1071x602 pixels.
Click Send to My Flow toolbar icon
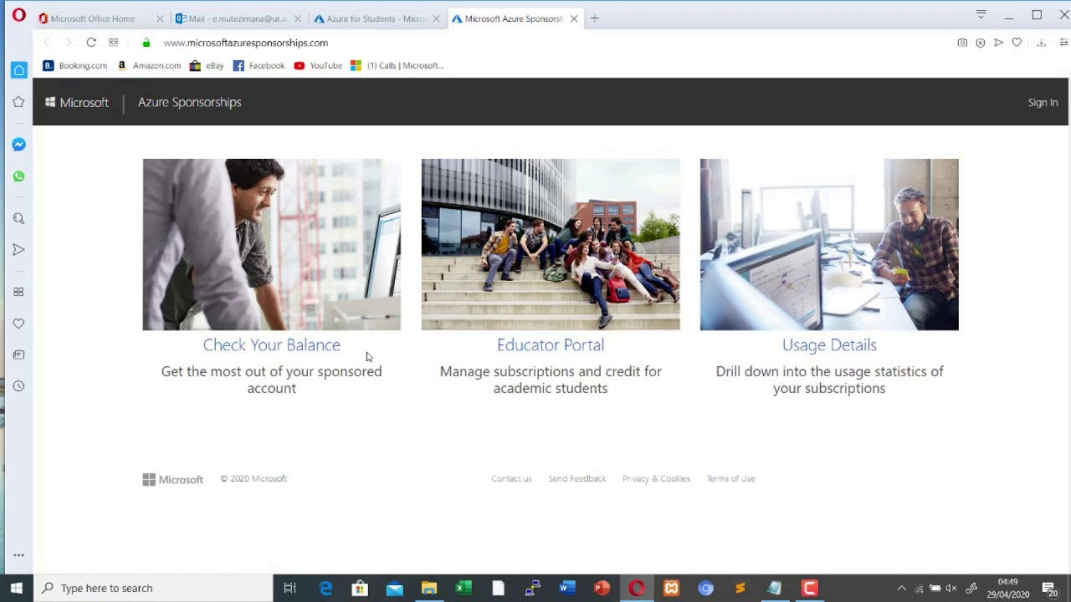point(998,43)
